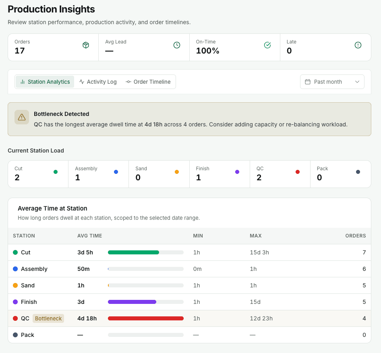Click the Production Insights page title

pyautogui.click(x=51, y=9)
